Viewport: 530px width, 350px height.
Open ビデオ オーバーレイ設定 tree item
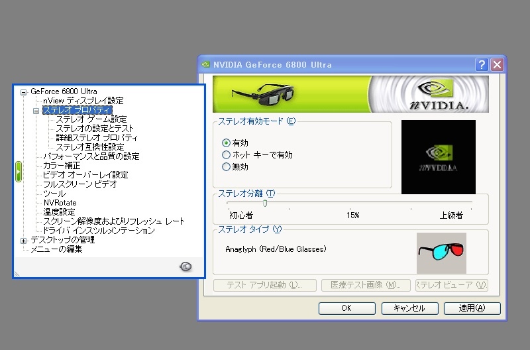pyautogui.click(x=85, y=175)
